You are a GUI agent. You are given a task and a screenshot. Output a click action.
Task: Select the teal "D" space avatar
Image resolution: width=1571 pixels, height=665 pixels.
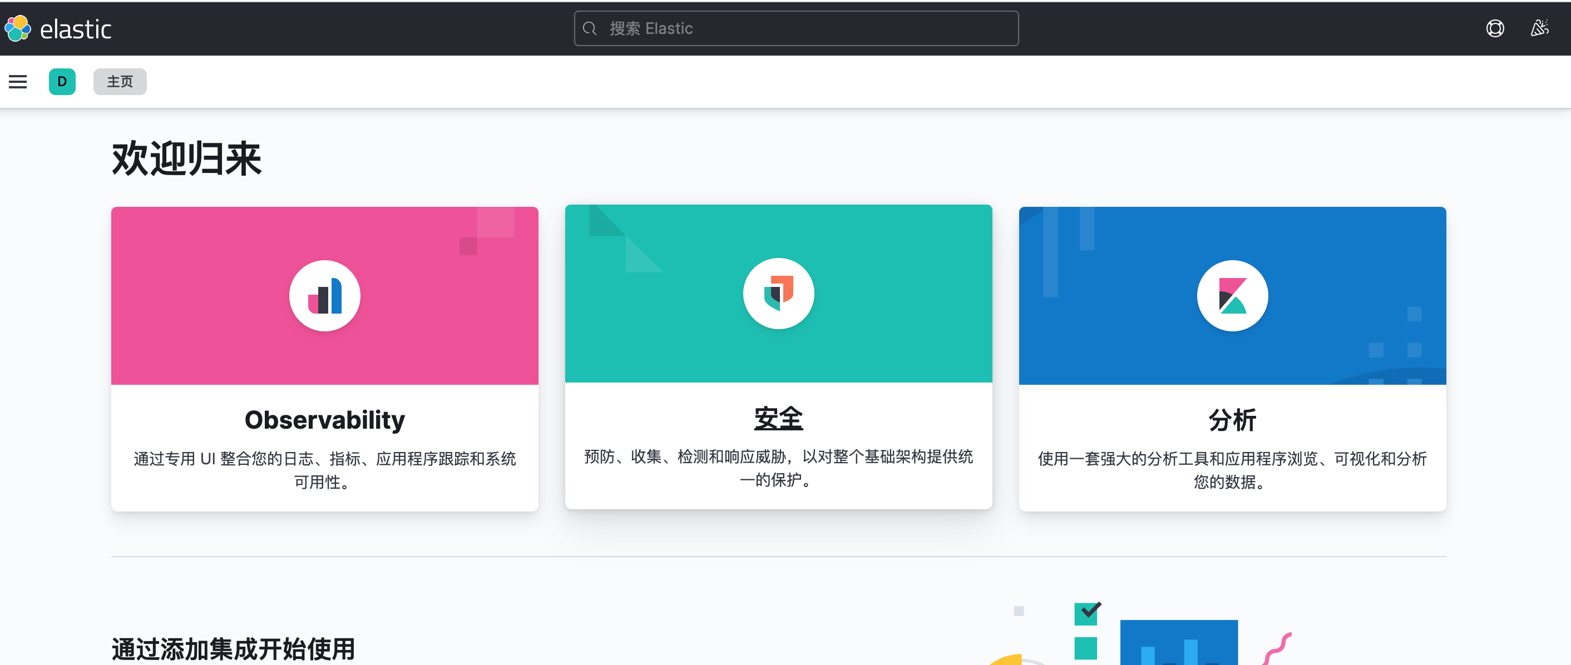point(62,81)
